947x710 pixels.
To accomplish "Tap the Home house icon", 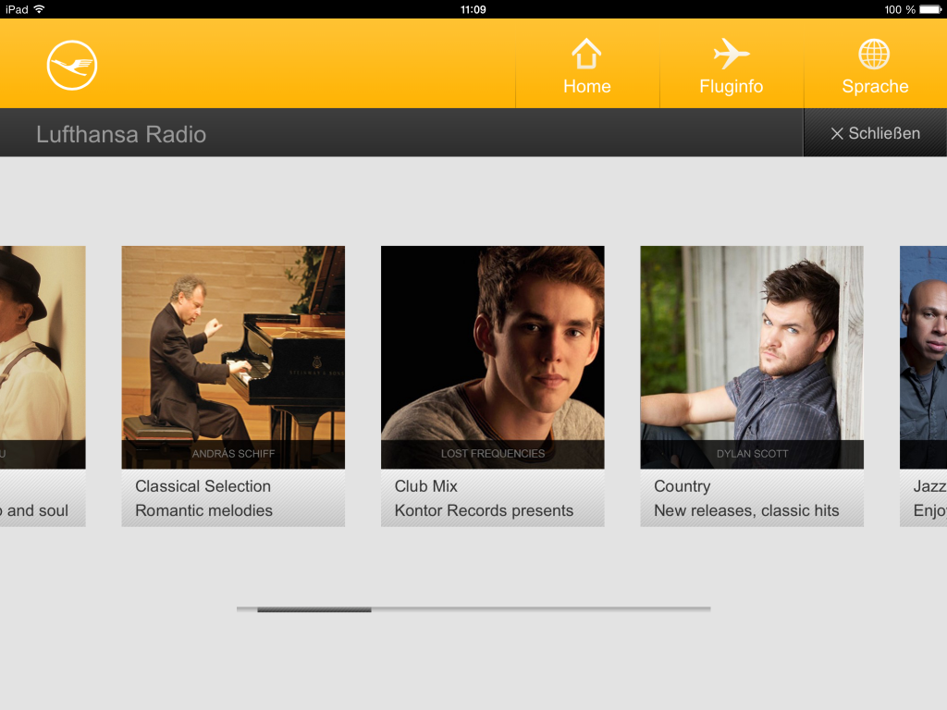I will pos(586,54).
